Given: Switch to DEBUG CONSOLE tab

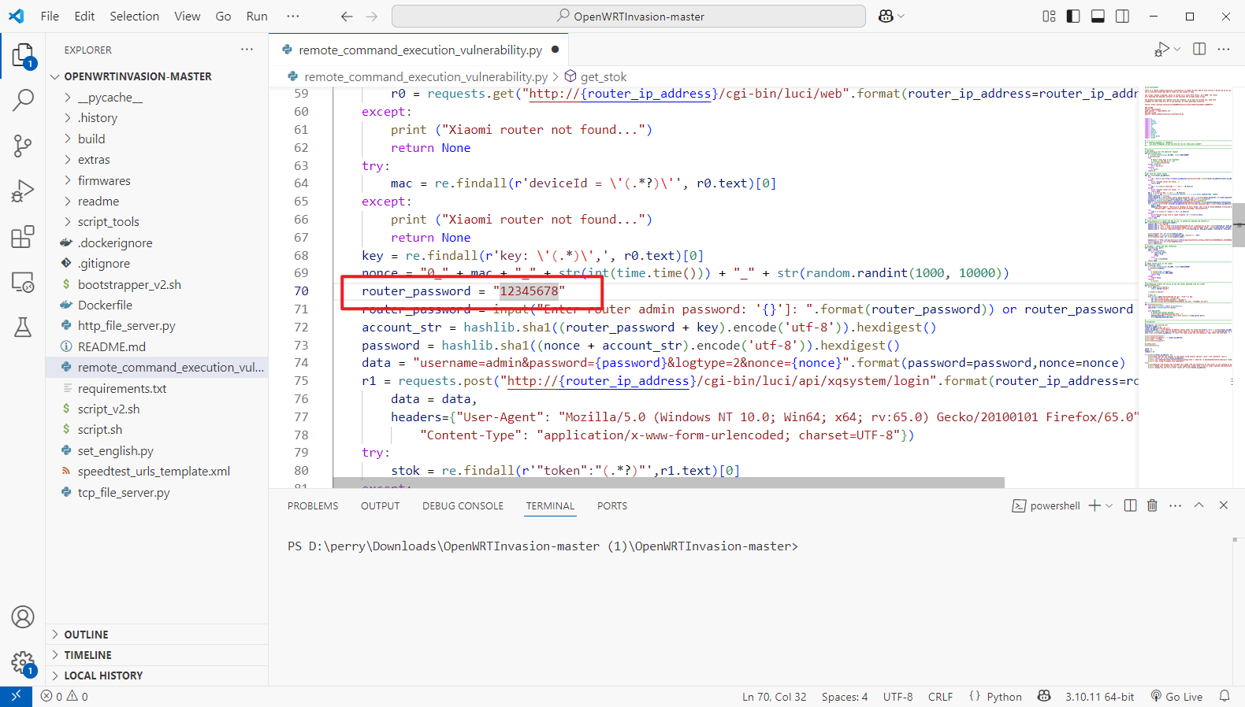Looking at the screenshot, I should click(463, 505).
